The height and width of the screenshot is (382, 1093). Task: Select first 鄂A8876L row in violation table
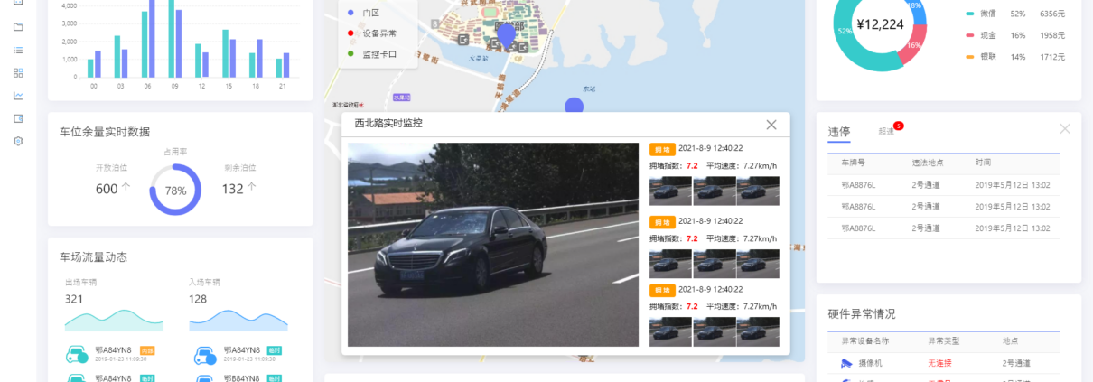(943, 184)
